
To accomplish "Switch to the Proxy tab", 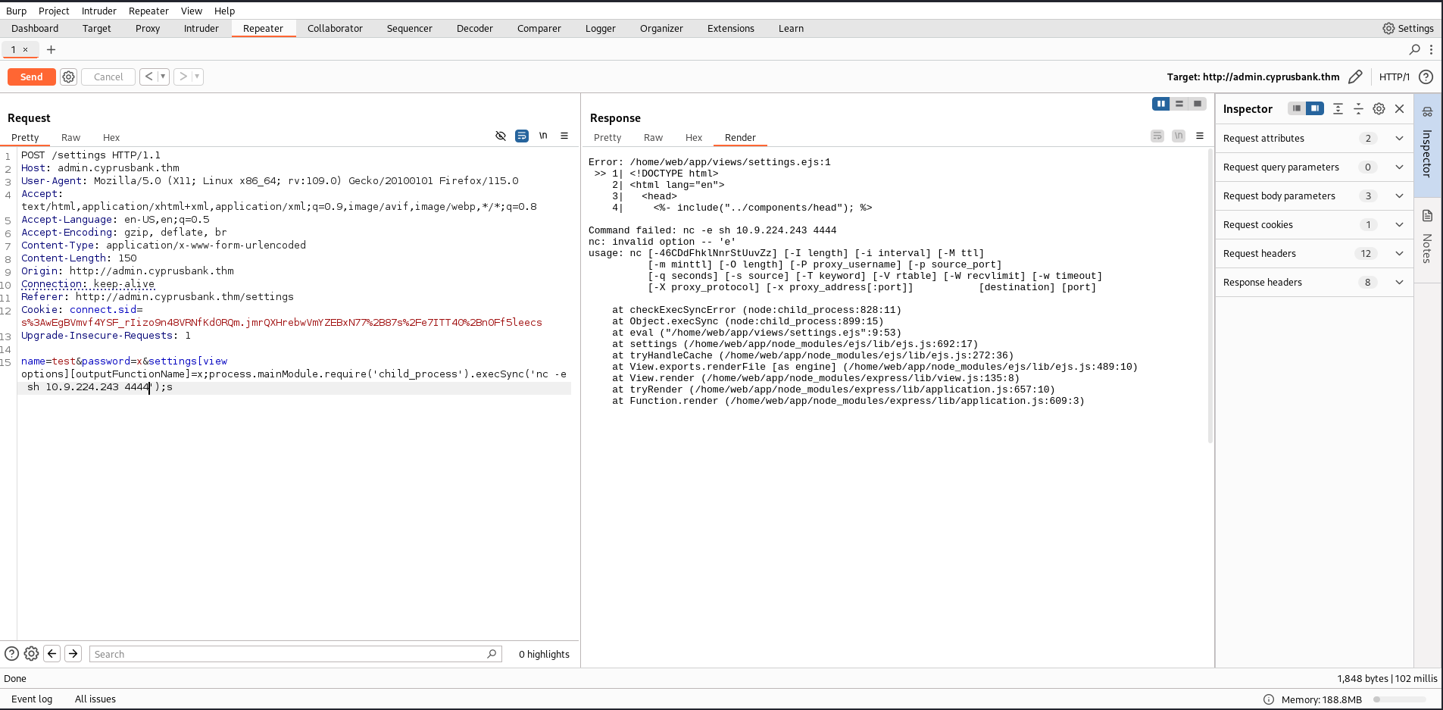I will pyautogui.click(x=148, y=28).
